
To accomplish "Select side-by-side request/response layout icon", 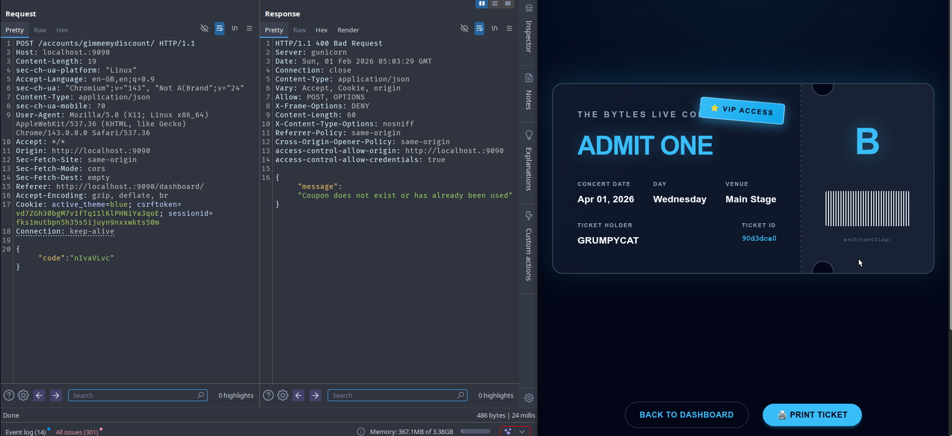I will pyautogui.click(x=481, y=3).
